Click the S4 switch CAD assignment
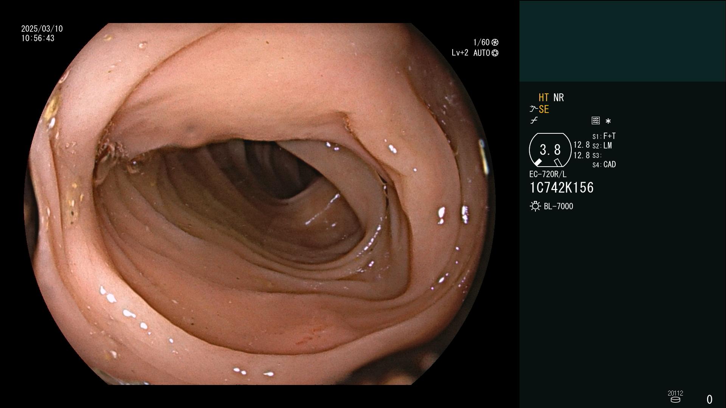The image size is (726, 408). pos(604,165)
